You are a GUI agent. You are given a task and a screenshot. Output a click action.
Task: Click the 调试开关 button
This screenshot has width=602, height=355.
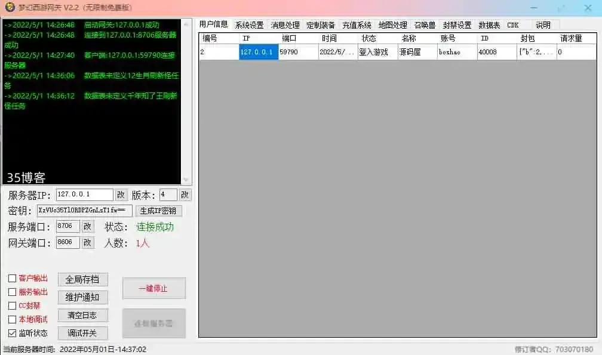[82, 333]
